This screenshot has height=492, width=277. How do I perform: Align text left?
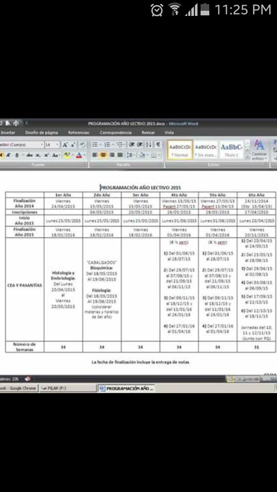[95, 155]
